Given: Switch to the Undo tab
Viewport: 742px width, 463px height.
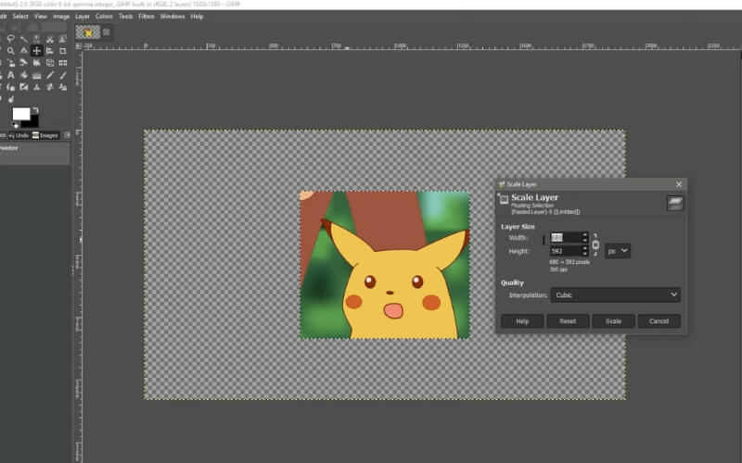Looking at the screenshot, I should [19, 135].
